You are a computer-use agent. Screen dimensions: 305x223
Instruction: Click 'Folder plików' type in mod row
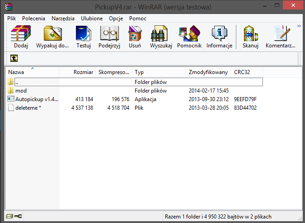tap(150, 91)
